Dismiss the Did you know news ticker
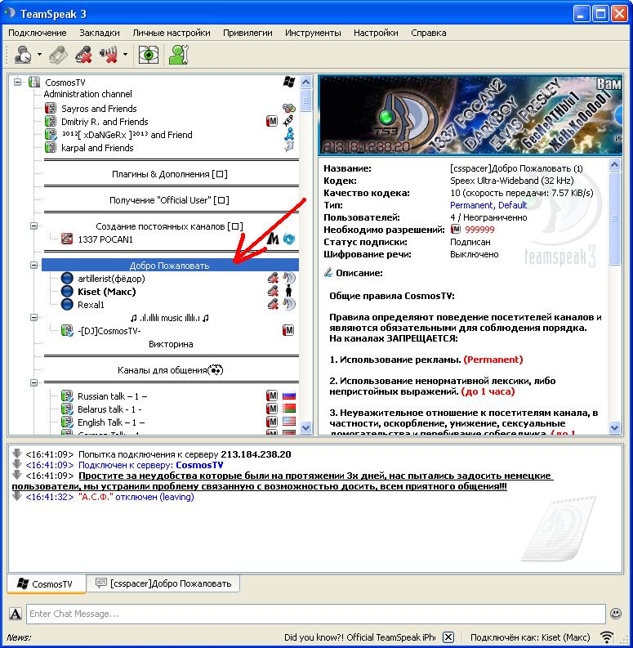 click(448, 637)
